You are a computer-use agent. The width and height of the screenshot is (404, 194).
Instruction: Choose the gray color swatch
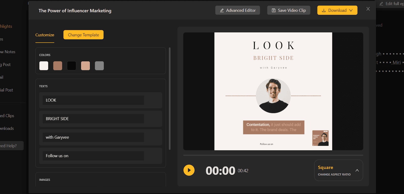(99, 66)
